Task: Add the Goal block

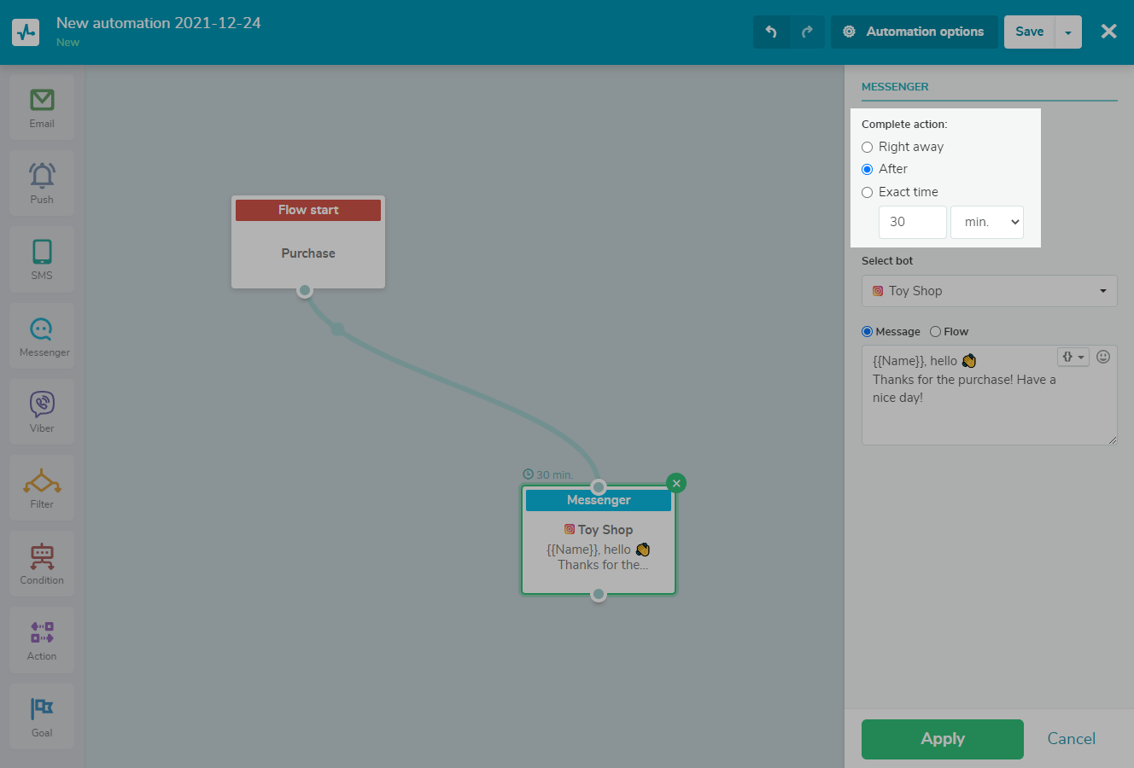Action: [x=42, y=716]
